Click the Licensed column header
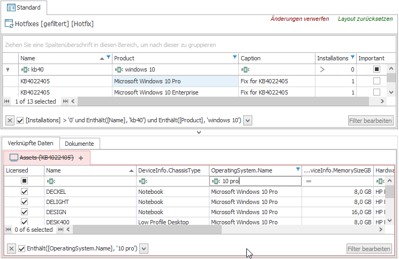This screenshot has height=259, width=399. coord(24,170)
